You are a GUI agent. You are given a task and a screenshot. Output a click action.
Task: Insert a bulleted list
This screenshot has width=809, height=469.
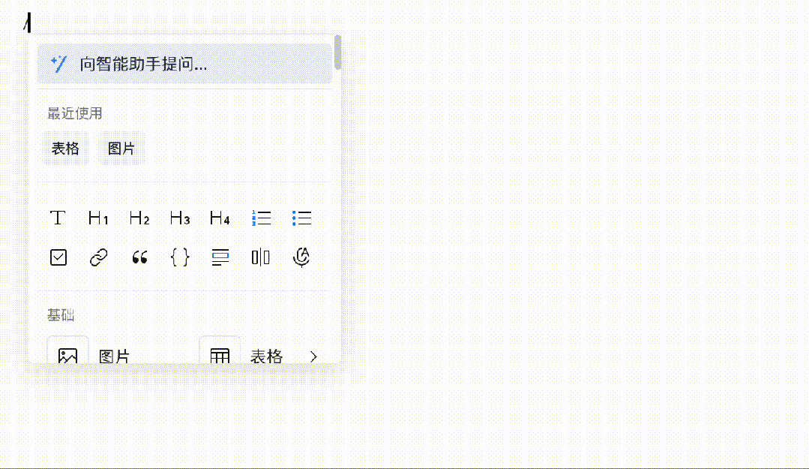pos(302,218)
